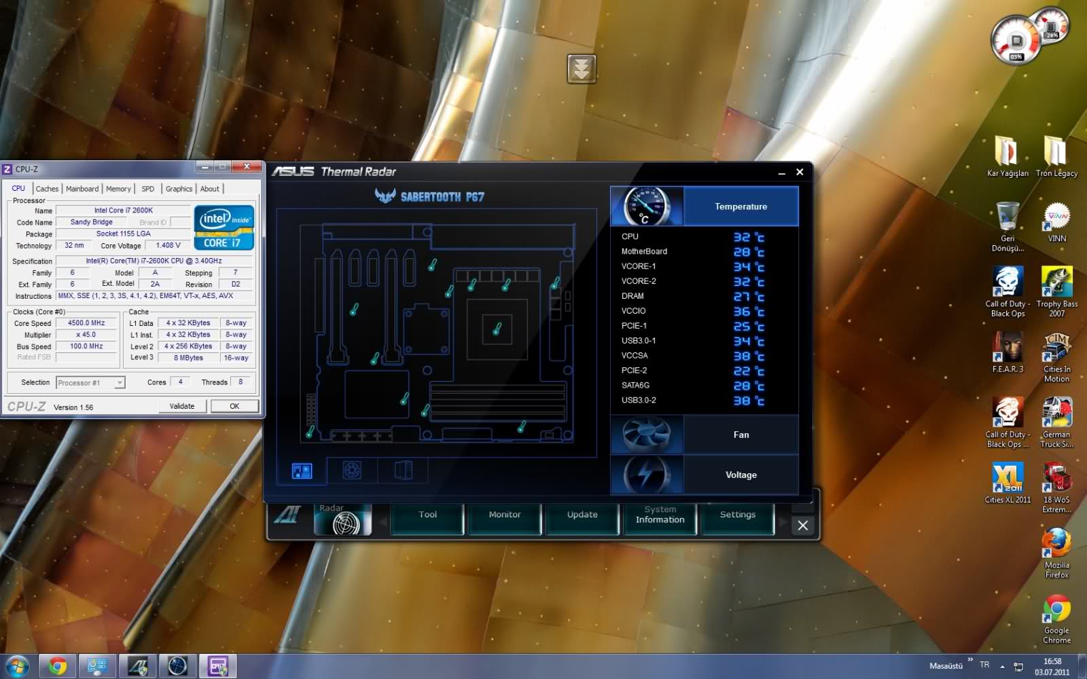Click the Fan icon in Thermal Radar
This screenshot has width=1087, height=679.
[x=647, y=435]
